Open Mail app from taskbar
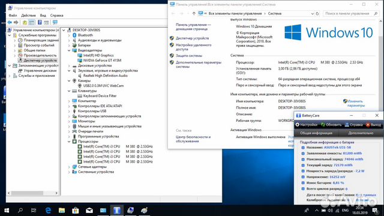The image size is (384, 216). [x=89, y=211]
